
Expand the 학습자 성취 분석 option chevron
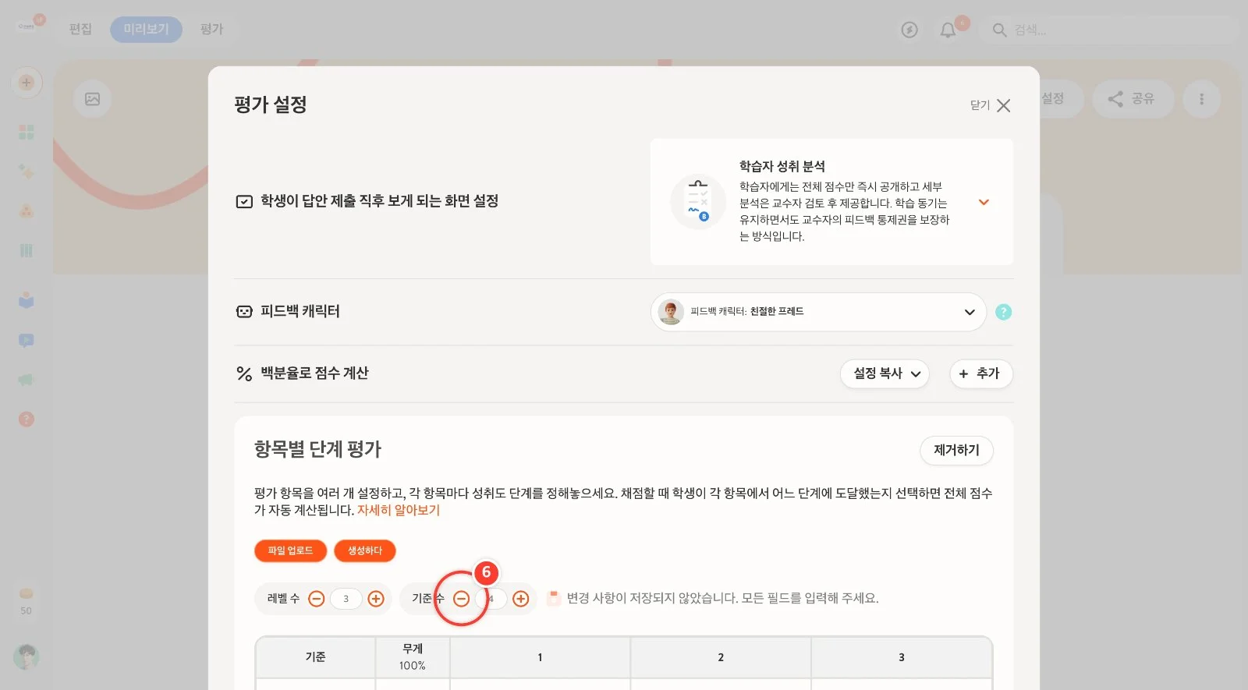pos(984,202)
